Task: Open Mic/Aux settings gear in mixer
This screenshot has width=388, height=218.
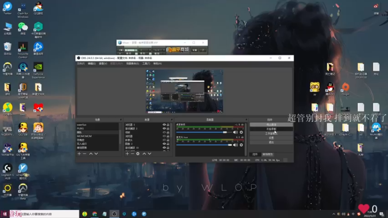Action: pyautogui.click(x=241, y=145)
